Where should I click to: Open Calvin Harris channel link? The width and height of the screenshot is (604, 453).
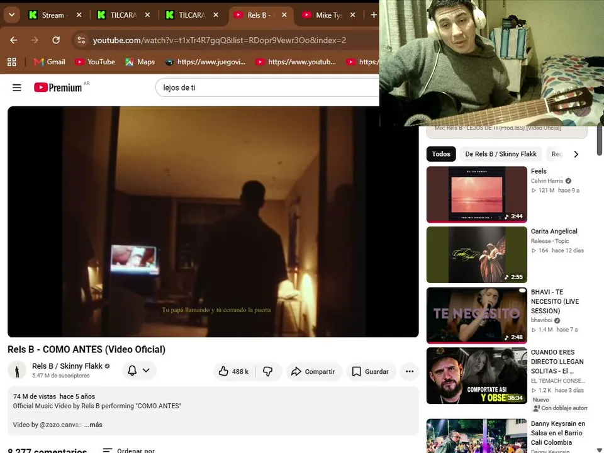coord(547,181)
